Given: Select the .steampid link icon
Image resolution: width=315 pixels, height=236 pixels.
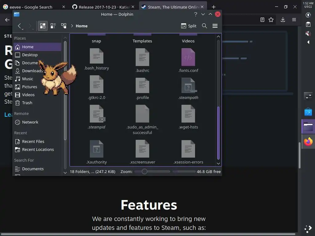Looking at the screenshot, I should (97, 114).
